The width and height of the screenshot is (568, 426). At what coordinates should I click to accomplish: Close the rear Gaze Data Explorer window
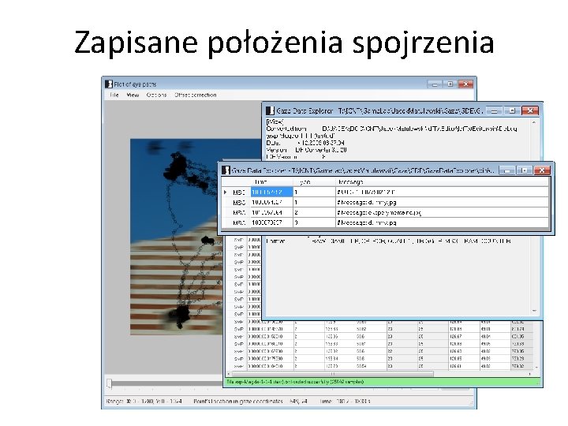click(x=530, y=111)
